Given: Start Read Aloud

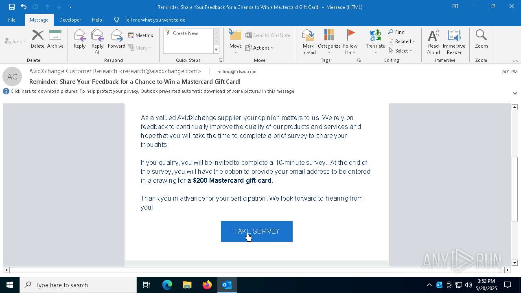Looking at the screenshot, I should pyautogui.click(x=433, y=42).
